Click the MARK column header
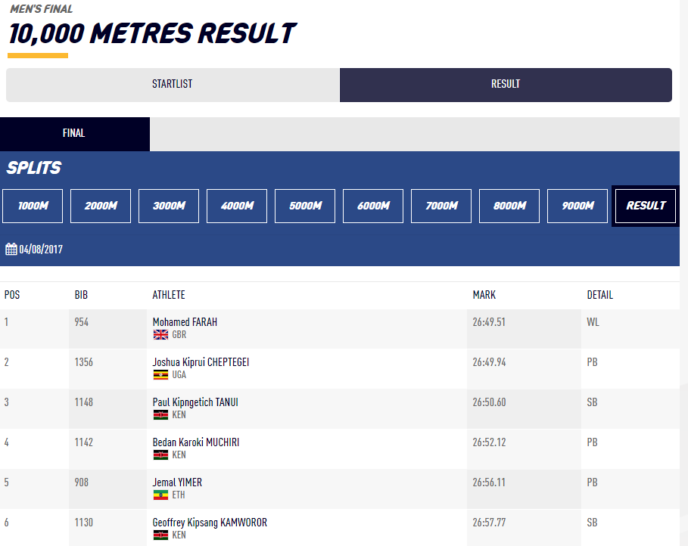The image size is (688, 546). coord(484,295)
